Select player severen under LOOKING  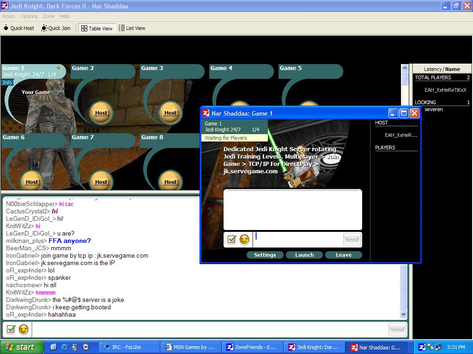click(x=433, y=110)
